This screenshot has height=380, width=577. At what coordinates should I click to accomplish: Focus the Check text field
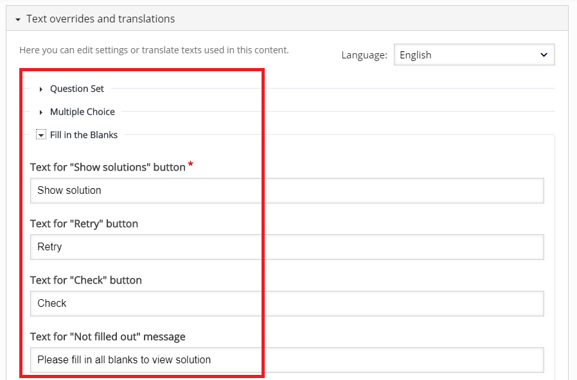(x=287, y=304)
